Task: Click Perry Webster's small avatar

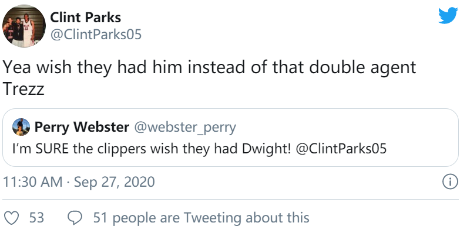Action: 21,127
